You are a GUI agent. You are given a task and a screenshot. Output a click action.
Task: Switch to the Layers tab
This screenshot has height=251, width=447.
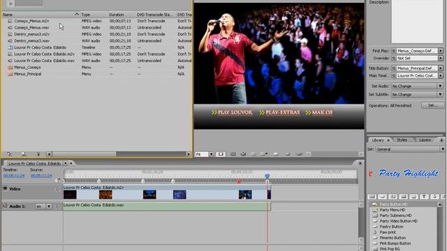425,140
